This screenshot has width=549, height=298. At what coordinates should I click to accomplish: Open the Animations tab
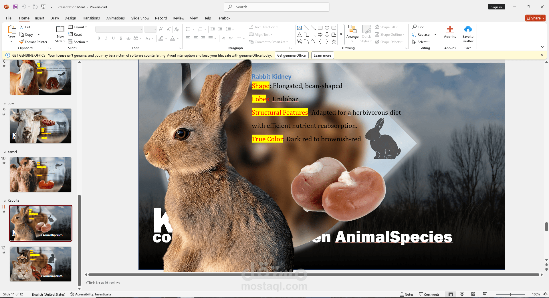[116, 18]
